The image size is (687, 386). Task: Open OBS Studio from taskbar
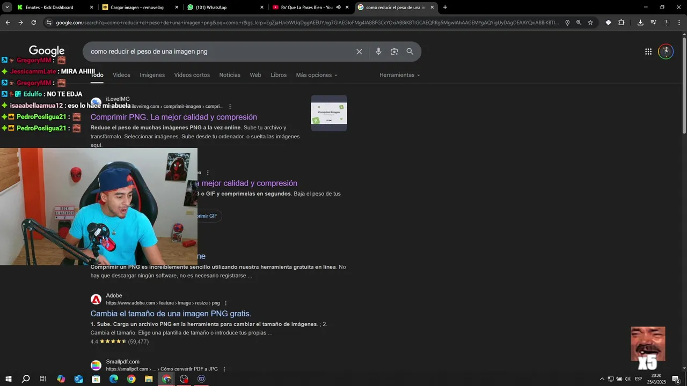click(x=184, y=379)
